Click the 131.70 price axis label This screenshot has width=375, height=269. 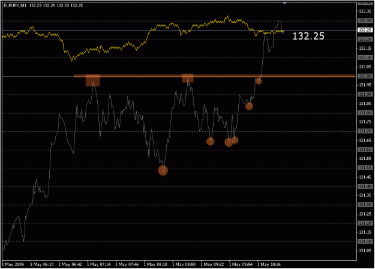(365, 131)
